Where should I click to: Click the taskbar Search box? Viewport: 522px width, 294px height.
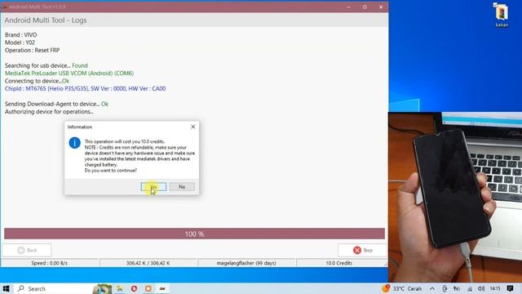click(x=53, y=288)
